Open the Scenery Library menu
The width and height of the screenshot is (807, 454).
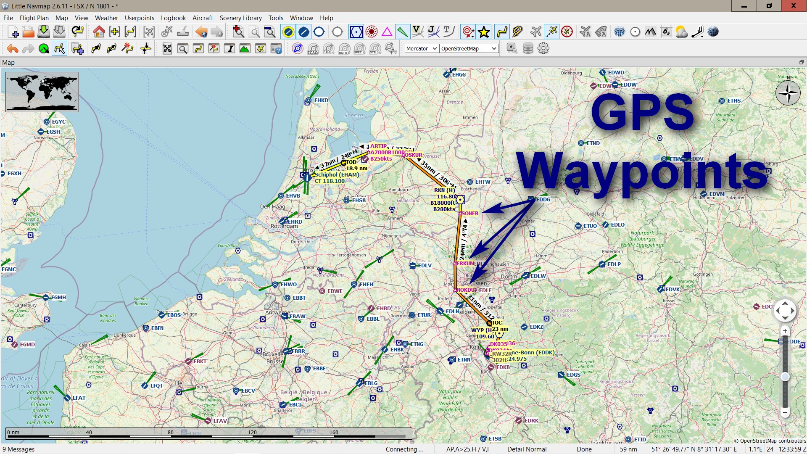pos(240,18)
